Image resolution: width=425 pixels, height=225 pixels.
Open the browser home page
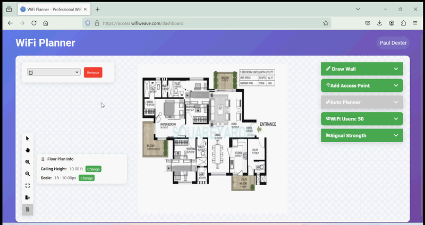[x=46, y=23]
